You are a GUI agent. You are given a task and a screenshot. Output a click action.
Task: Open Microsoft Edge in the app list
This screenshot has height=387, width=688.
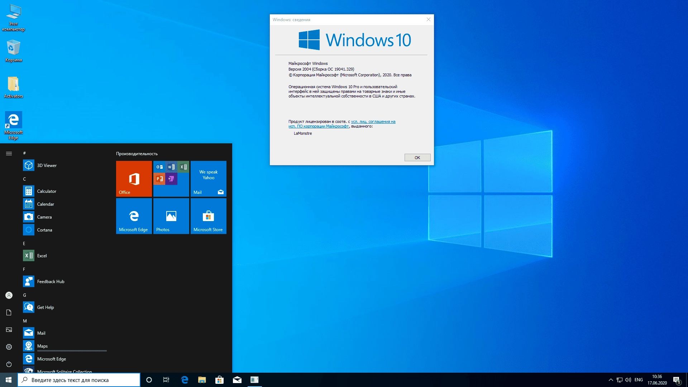65,359
